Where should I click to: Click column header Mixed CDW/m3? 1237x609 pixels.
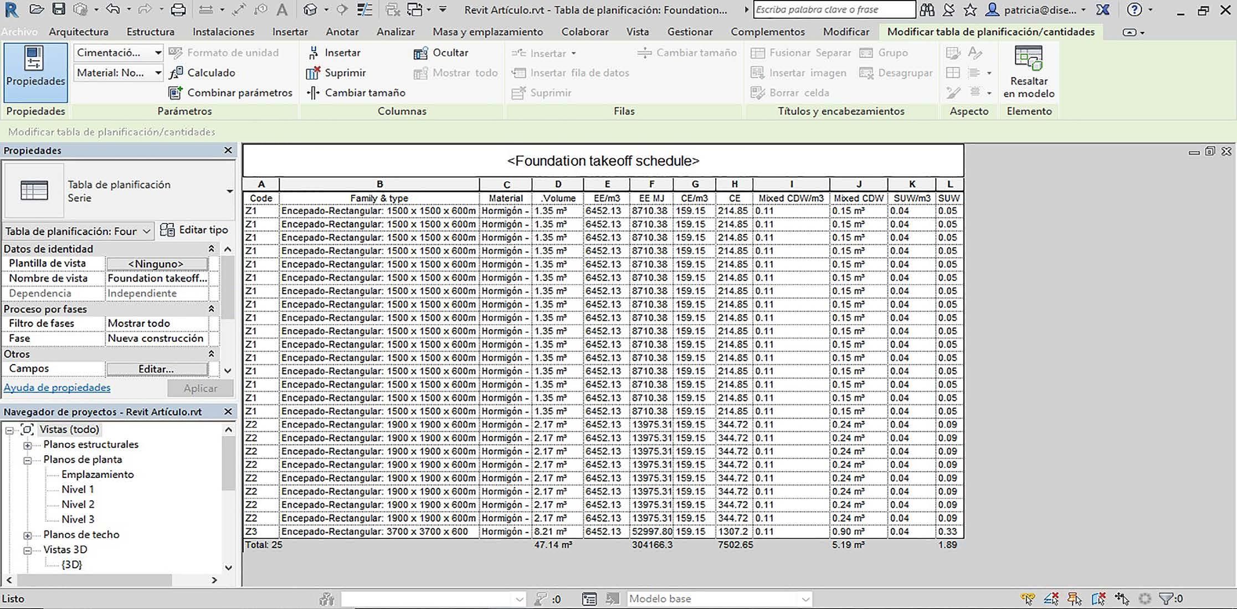click(791, 198)
